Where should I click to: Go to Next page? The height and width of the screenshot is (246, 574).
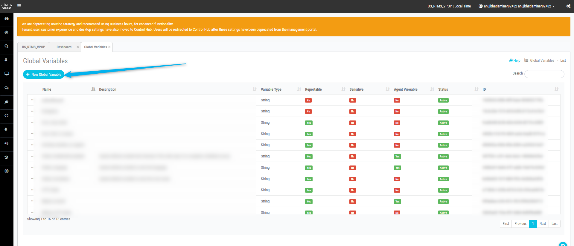tap(543, 224)
